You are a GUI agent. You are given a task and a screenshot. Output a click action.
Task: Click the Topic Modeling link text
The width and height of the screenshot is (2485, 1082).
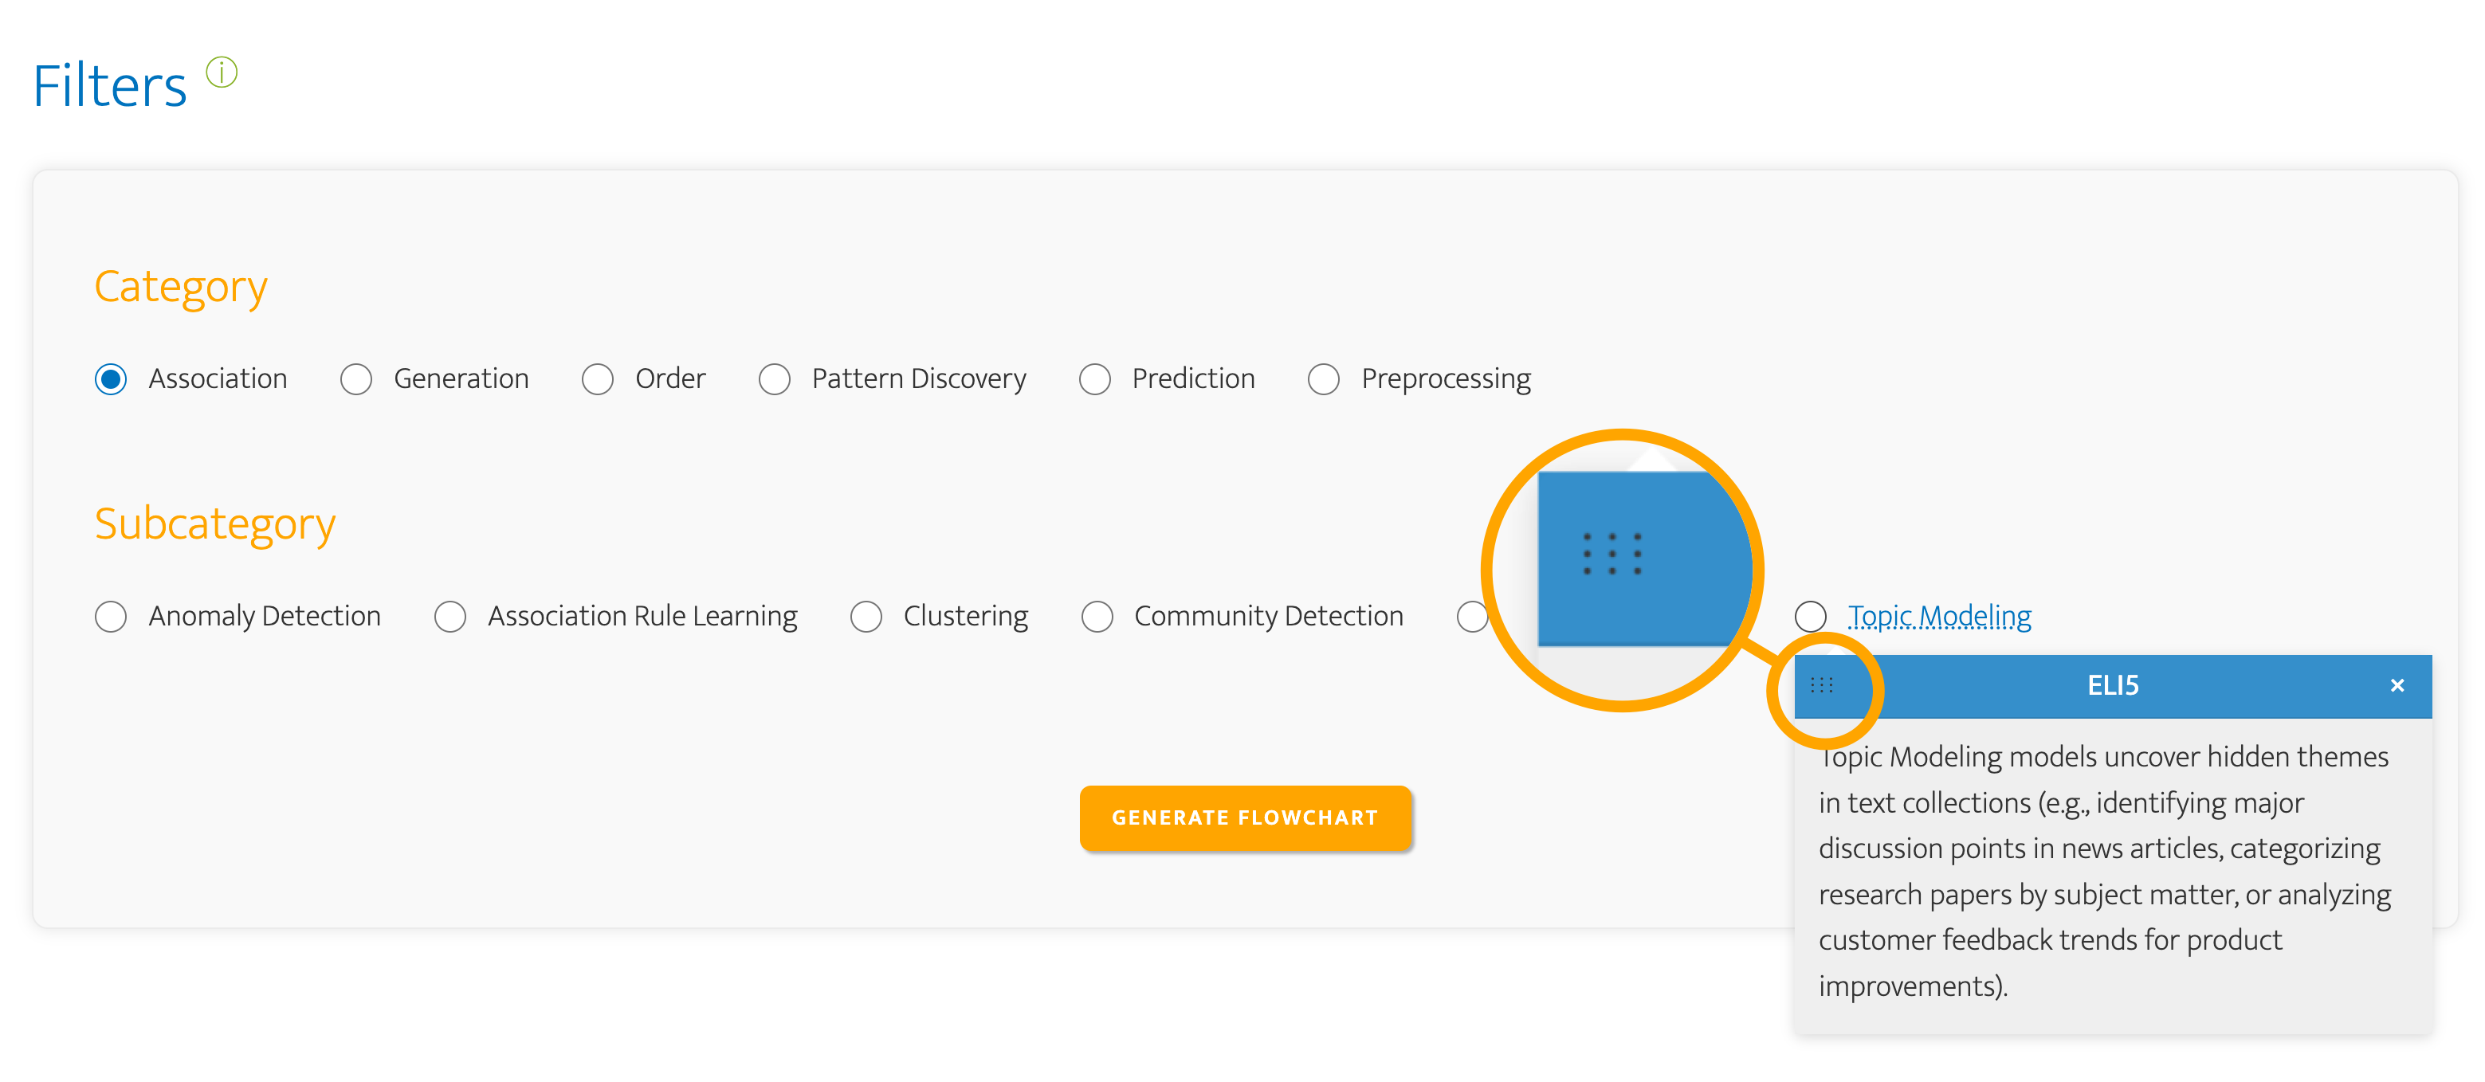[1939, 616]
